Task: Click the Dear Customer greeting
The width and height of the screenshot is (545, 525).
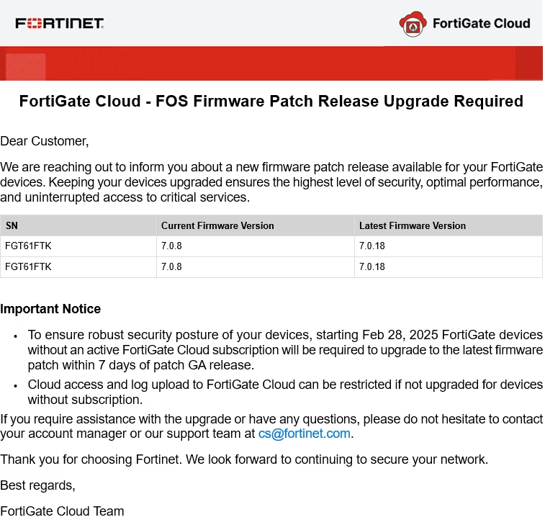Action: [x=45, y=141]
